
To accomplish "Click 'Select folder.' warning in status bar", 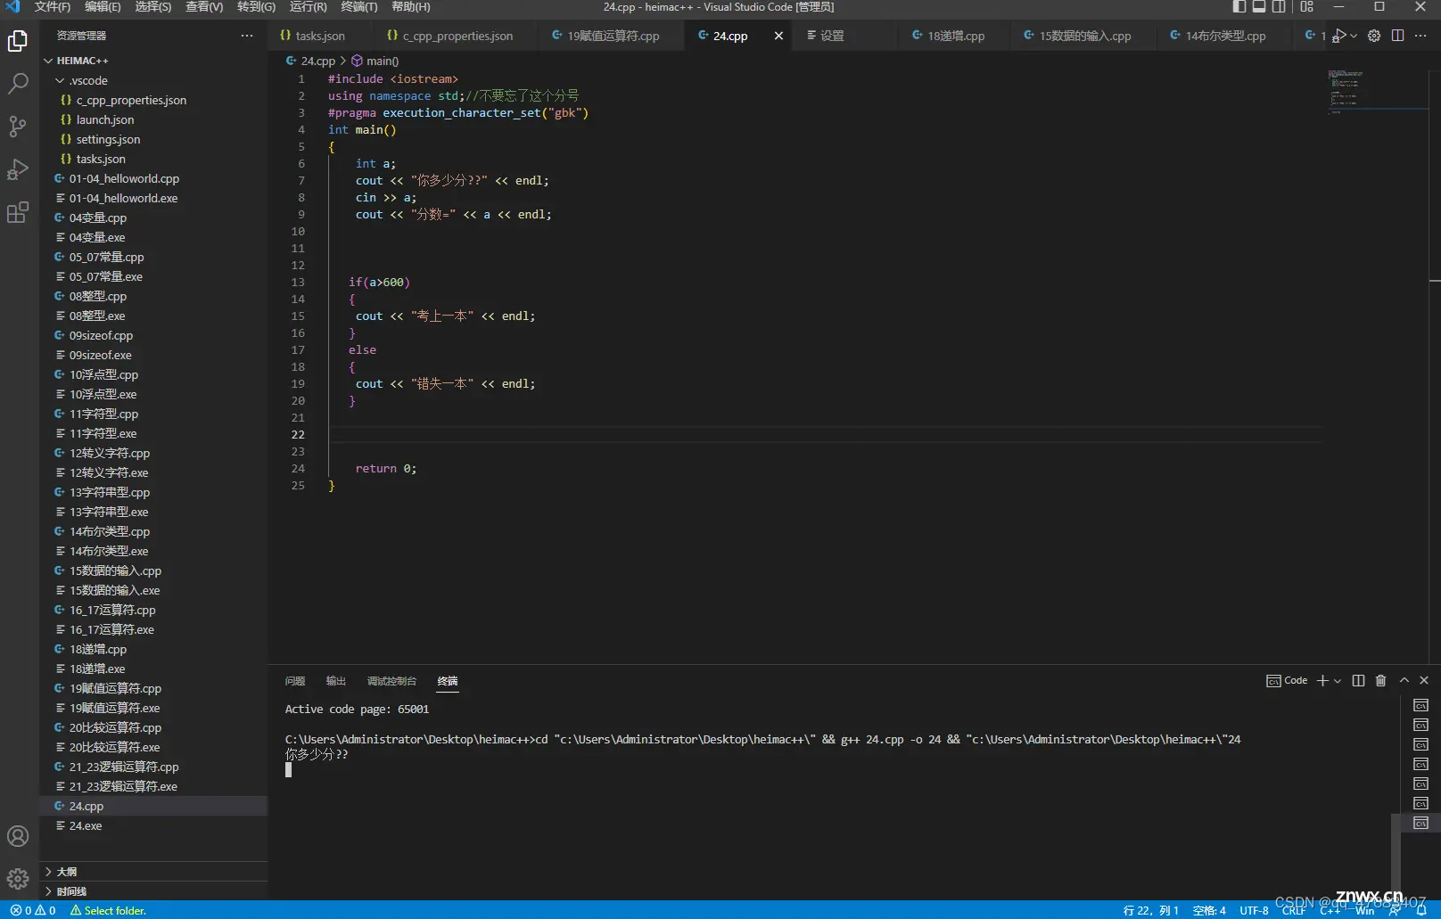I will tap(108, 910).
